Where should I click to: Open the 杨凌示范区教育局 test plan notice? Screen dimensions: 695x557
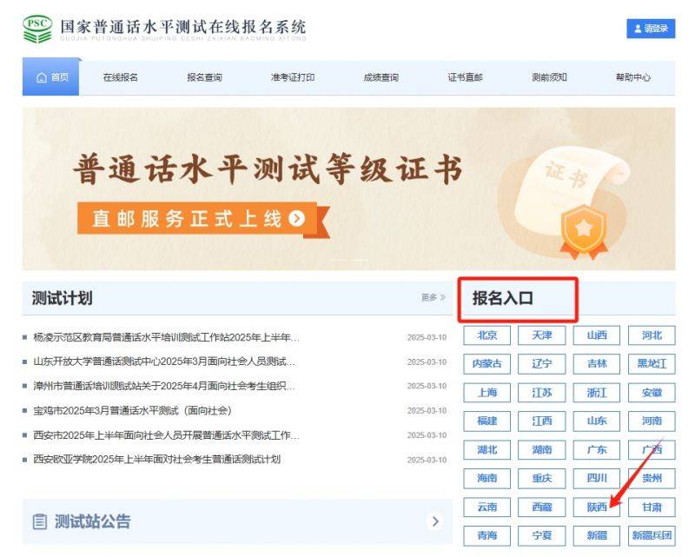point(166,337)
